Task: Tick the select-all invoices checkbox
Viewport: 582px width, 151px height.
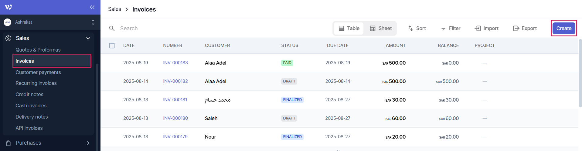Action: pos(112,45)
